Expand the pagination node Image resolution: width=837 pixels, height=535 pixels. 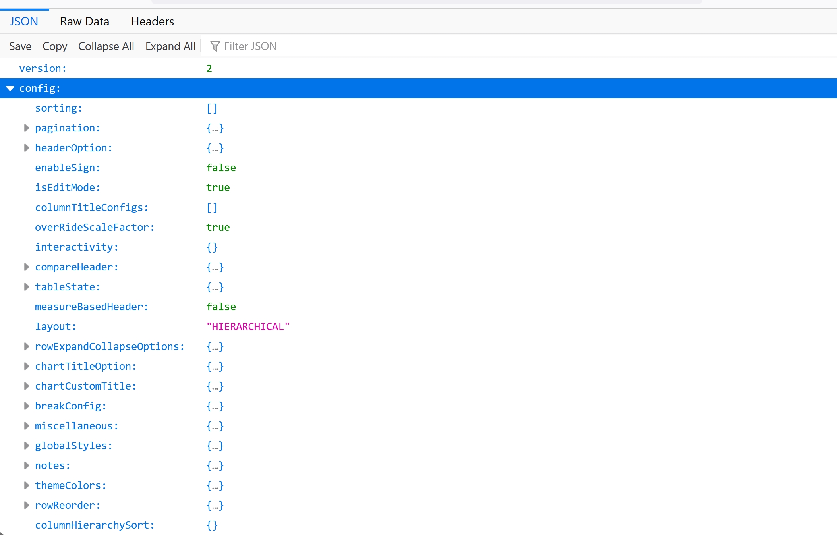[x=26, y=128]
